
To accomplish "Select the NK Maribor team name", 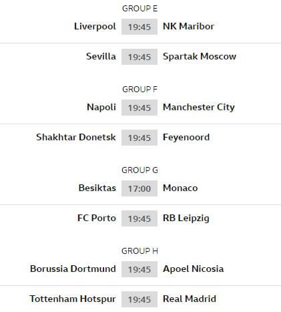I will point(188,26).
